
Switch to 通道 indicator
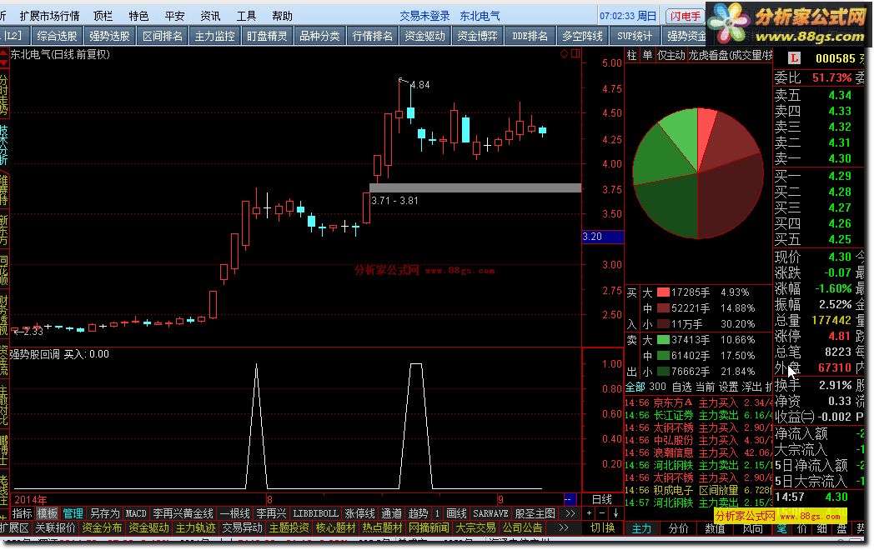[x=391, y=513]
